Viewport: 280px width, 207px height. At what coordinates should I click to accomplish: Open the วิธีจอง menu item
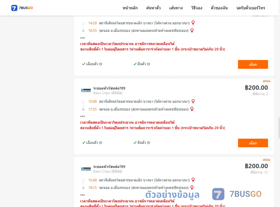click(197, 8)
